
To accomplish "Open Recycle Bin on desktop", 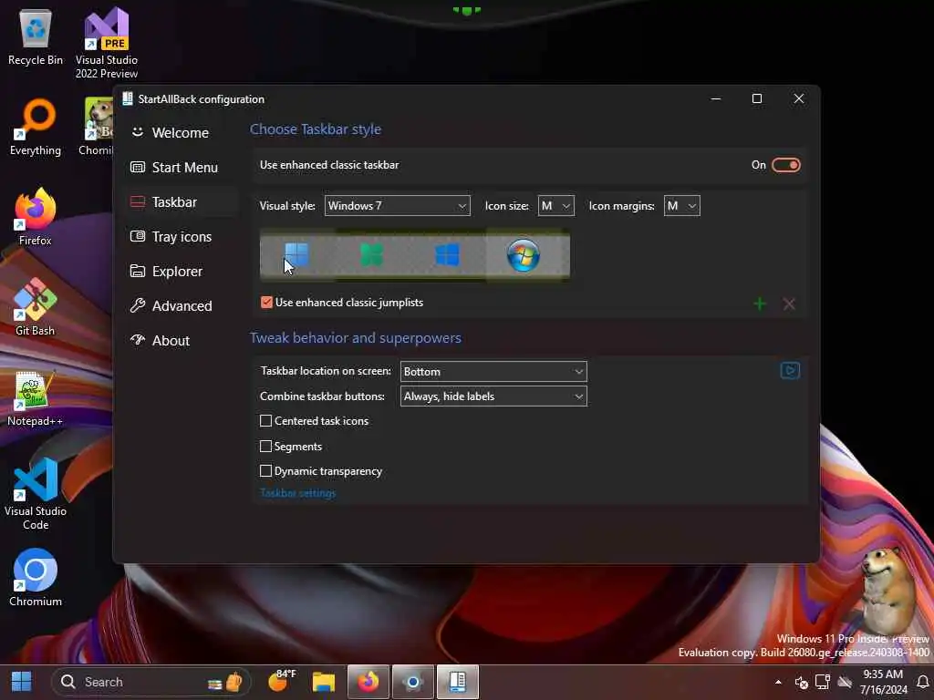I will pyautogui.click(x=36, y=37).
